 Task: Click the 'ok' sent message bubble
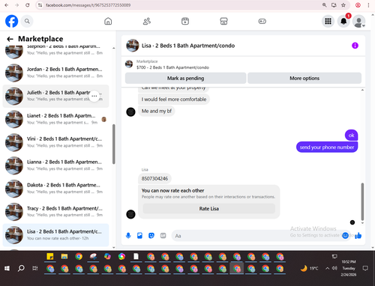tap(351, 136)
